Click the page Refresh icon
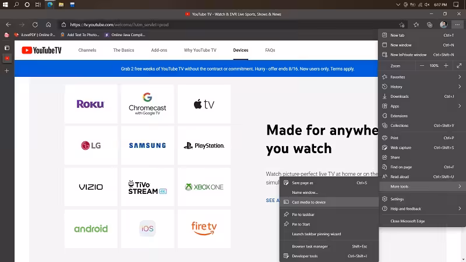Viewport: 466px width, 262px height. click(35, 24)
